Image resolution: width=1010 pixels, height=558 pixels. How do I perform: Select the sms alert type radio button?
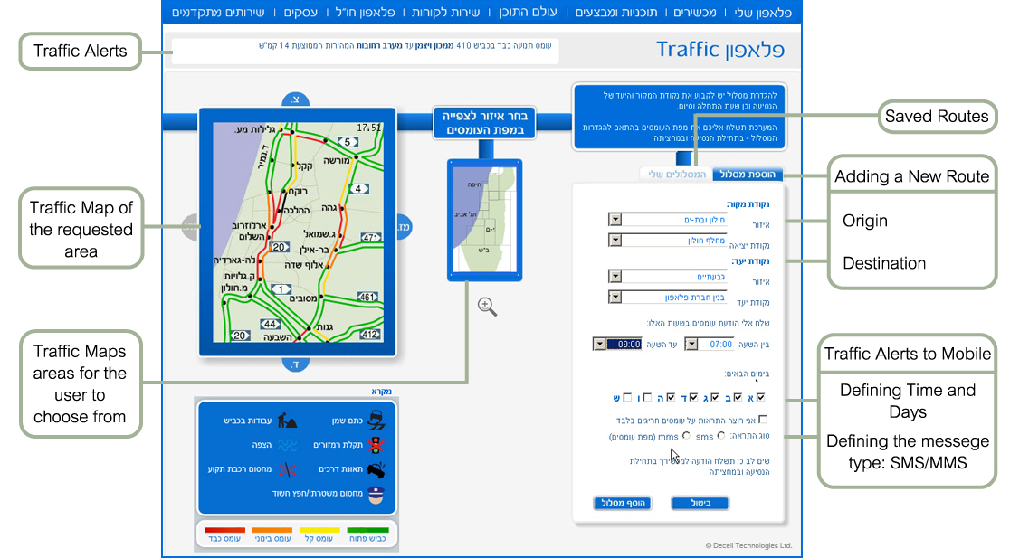tap(720, 436)
